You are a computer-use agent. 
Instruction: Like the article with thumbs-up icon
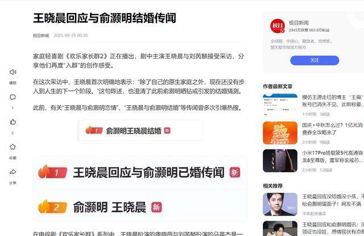coord(13,122)
